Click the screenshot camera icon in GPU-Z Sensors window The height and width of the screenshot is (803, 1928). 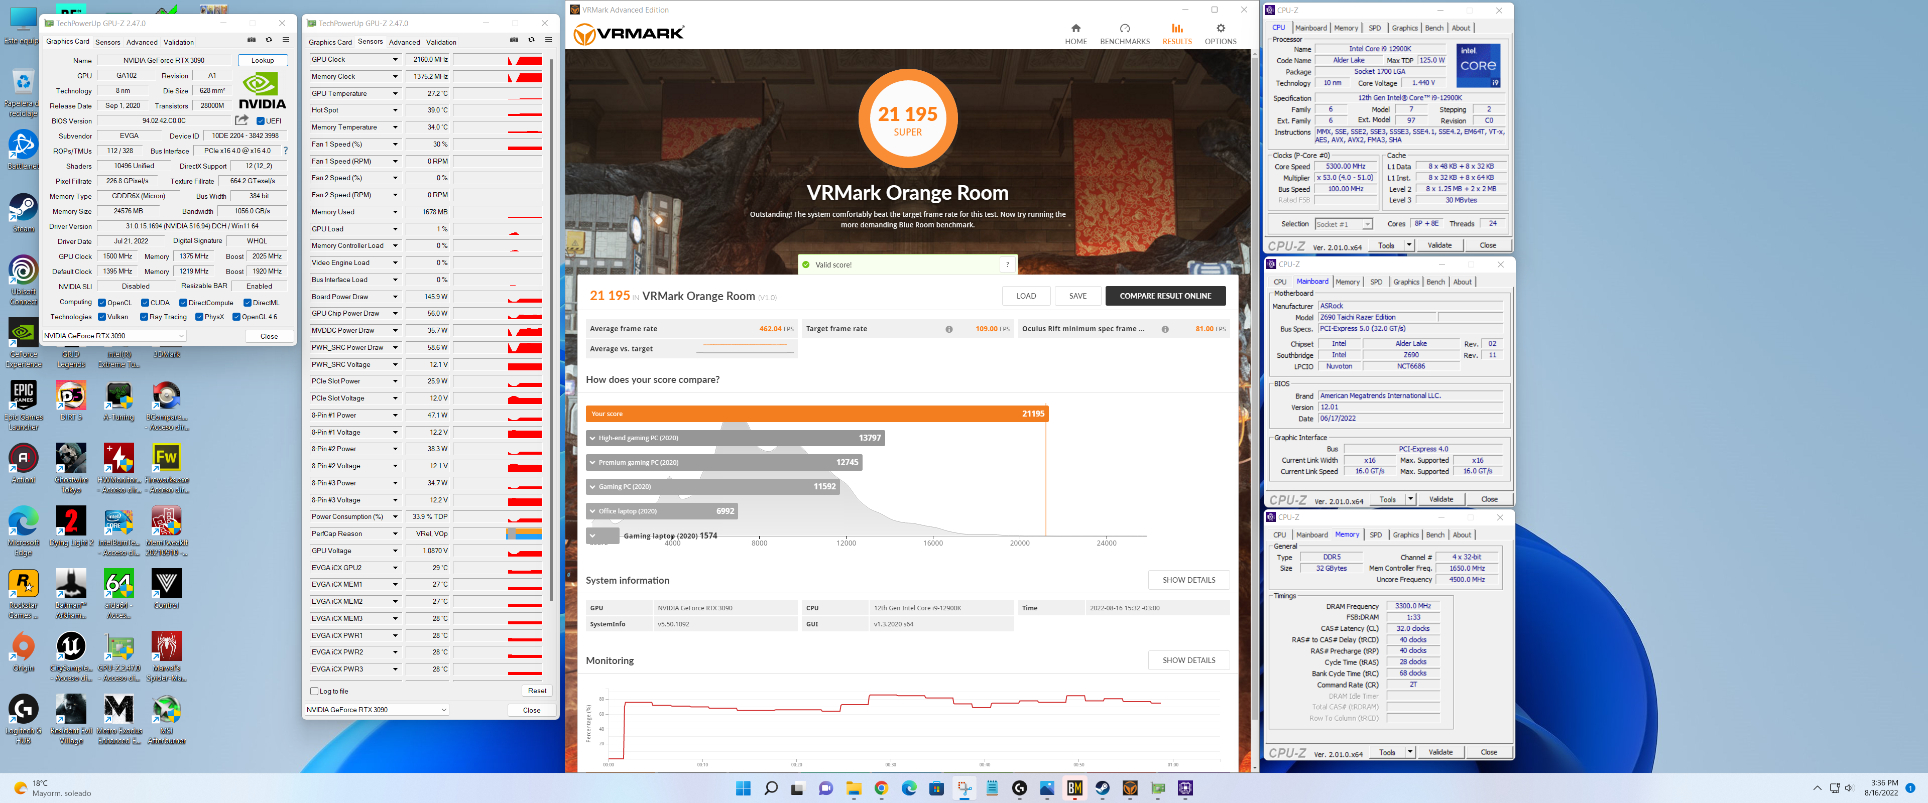[514, 41]
